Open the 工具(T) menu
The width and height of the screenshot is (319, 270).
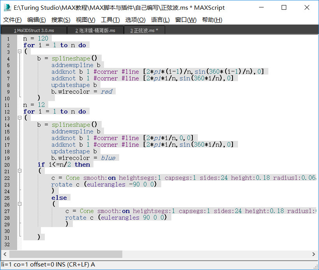click(x=110, y=20)
